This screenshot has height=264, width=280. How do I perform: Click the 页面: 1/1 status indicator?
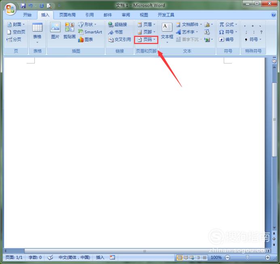pos(14,258)
